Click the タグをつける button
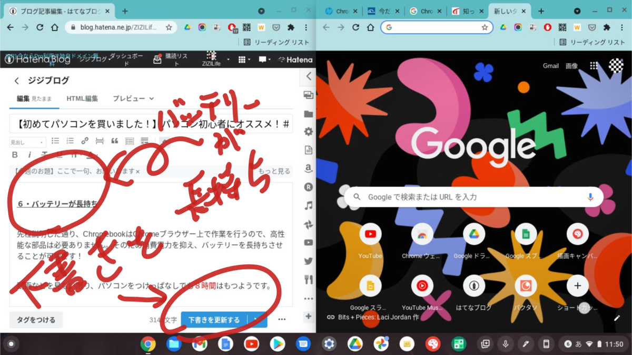This screenshot has width=632, height=355. (x=36, y=320)
